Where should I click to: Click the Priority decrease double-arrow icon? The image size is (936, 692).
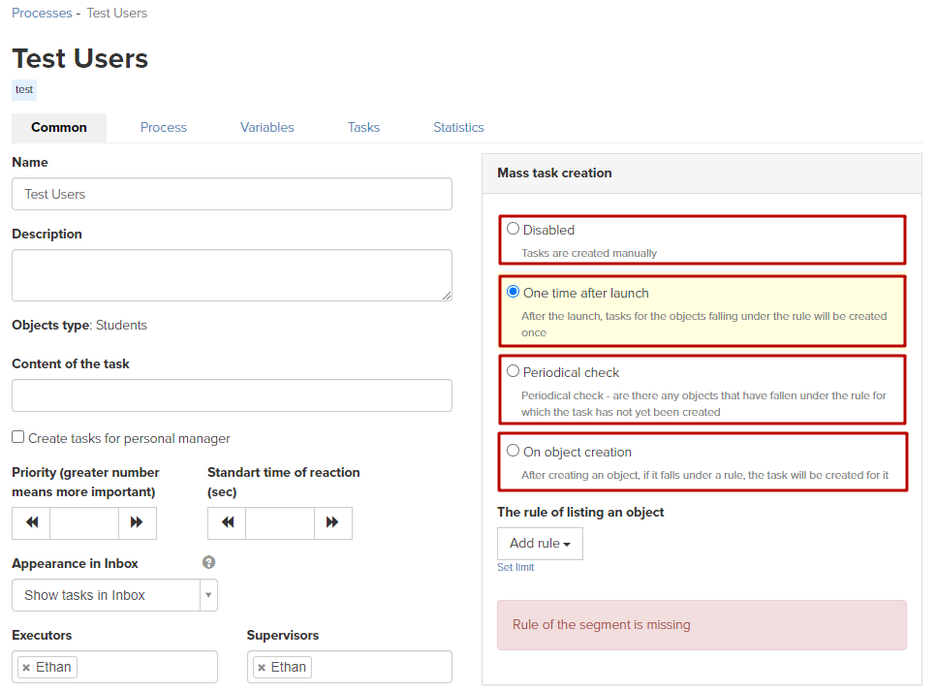[32, 523]
